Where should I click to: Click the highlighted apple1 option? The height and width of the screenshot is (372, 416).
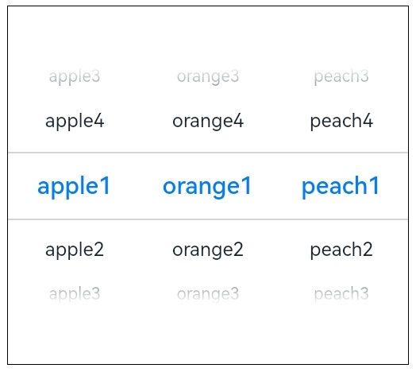coord(74,186)
